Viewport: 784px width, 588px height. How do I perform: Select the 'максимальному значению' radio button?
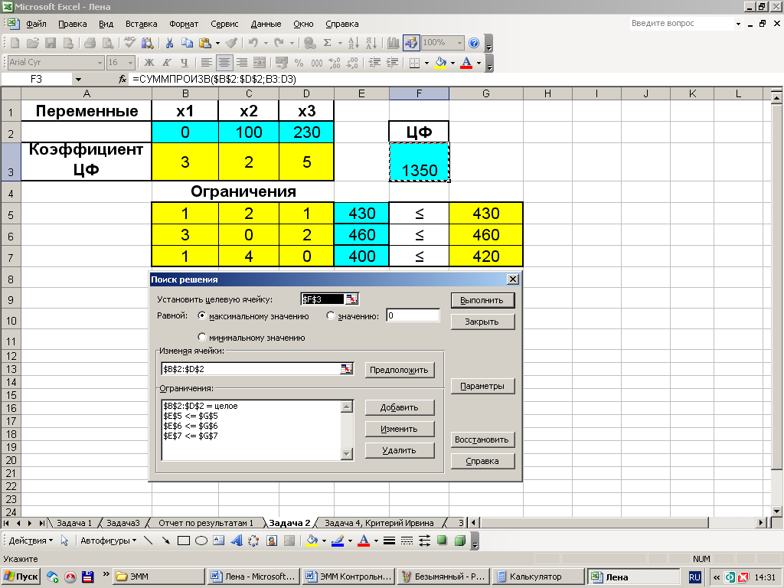click(x=202, y=315)
